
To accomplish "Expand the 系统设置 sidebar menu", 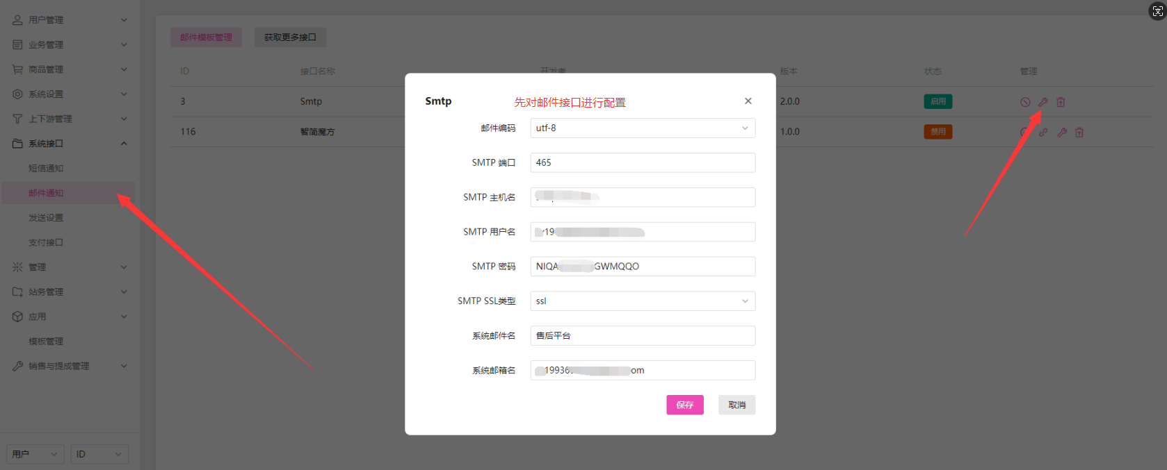I will pos(70,94).
